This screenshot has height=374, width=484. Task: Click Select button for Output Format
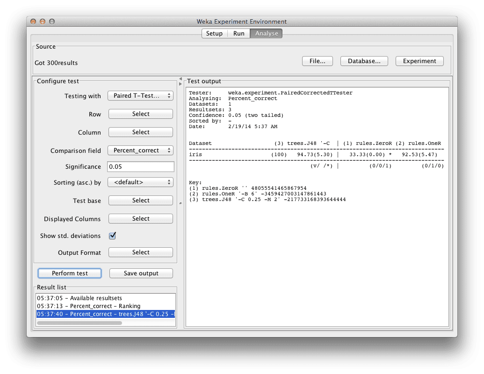point(140,252)
